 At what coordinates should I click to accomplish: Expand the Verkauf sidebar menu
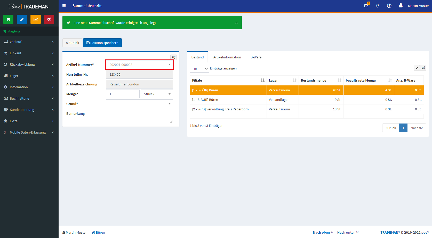pyautogui.click(x=29, y=42)
